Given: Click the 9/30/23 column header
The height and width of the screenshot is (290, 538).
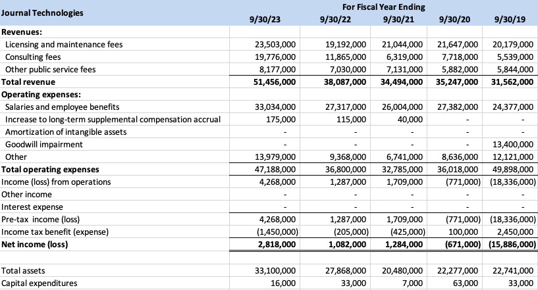Looking at the screenshot, I should [265, 19].
